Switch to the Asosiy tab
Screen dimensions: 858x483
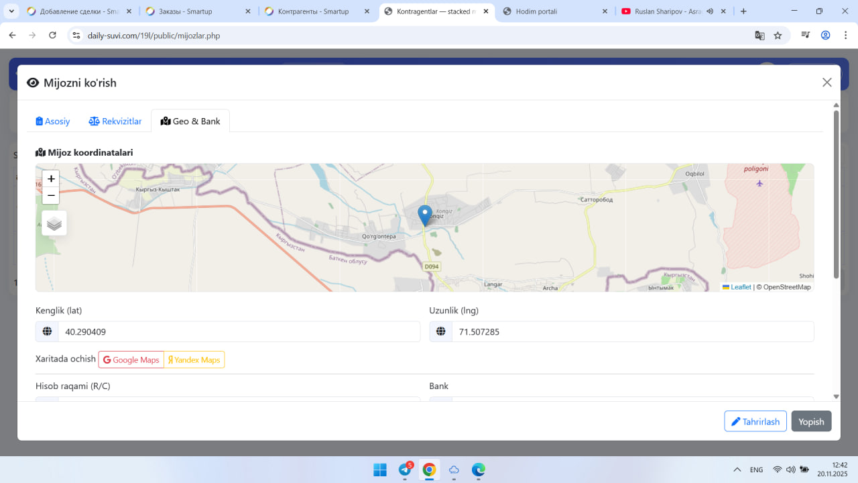pyautogui.click(x=53, y=121)
